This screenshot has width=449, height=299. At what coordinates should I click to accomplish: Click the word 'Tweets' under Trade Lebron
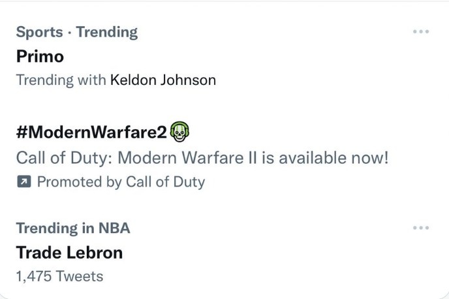tap(80, 276)
